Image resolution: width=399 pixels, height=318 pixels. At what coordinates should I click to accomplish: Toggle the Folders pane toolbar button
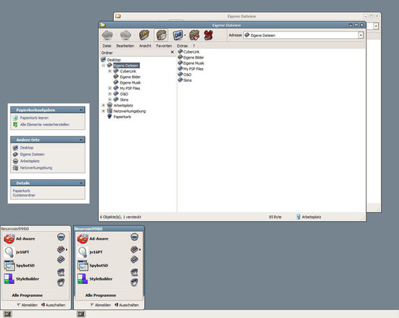[161, 35]
